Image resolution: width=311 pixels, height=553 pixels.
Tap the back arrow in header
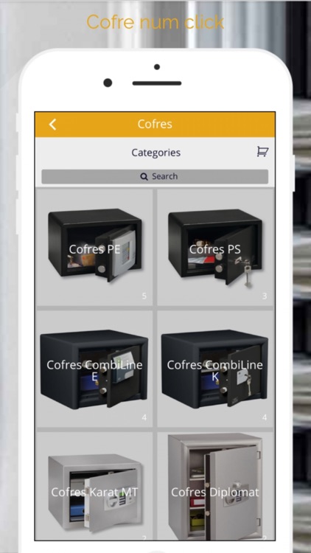click(52, 125)
